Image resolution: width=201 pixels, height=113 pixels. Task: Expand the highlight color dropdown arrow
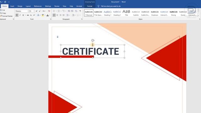pos(45,15)
